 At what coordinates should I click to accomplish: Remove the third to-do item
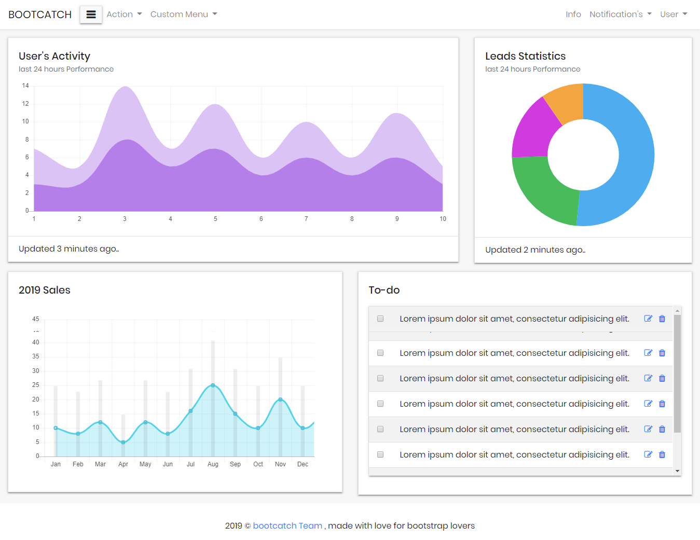point(662,378)
